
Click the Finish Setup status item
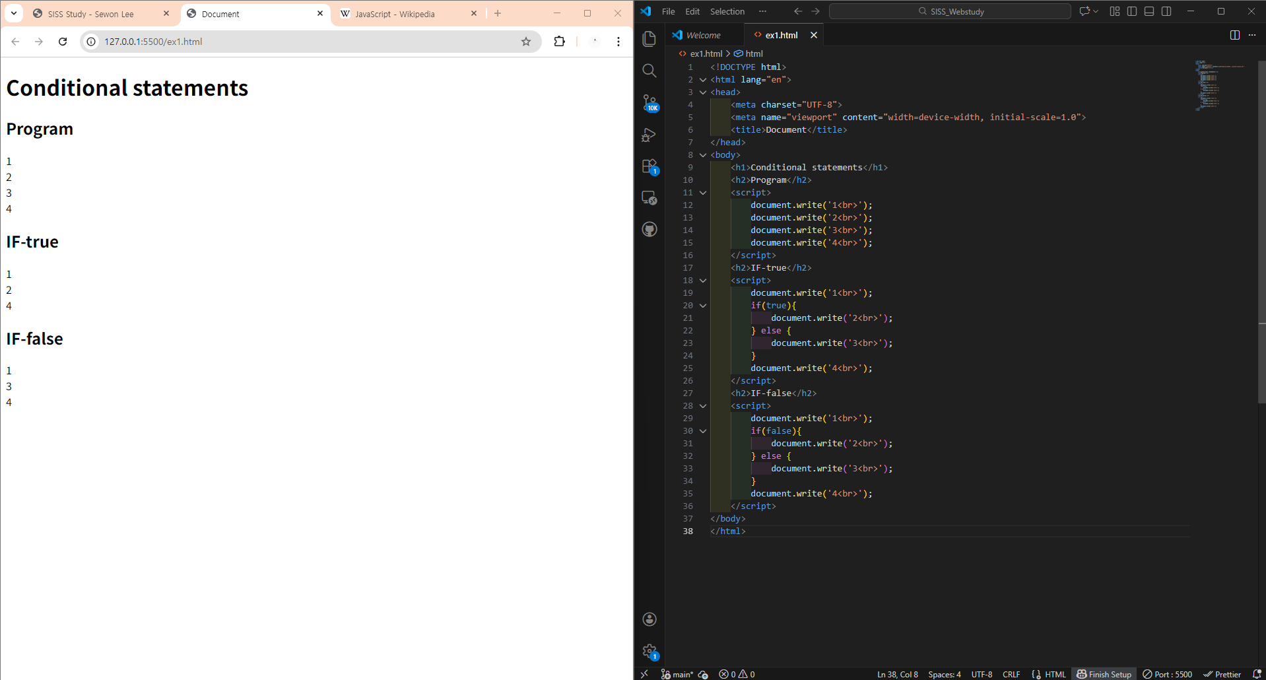[x=1104, y=674]
